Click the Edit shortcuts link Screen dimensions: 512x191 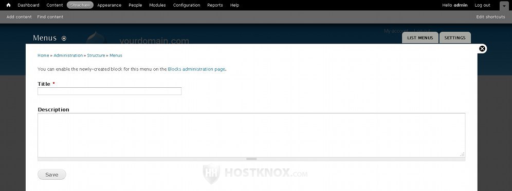pyautogui.click(x=490, y=17)
